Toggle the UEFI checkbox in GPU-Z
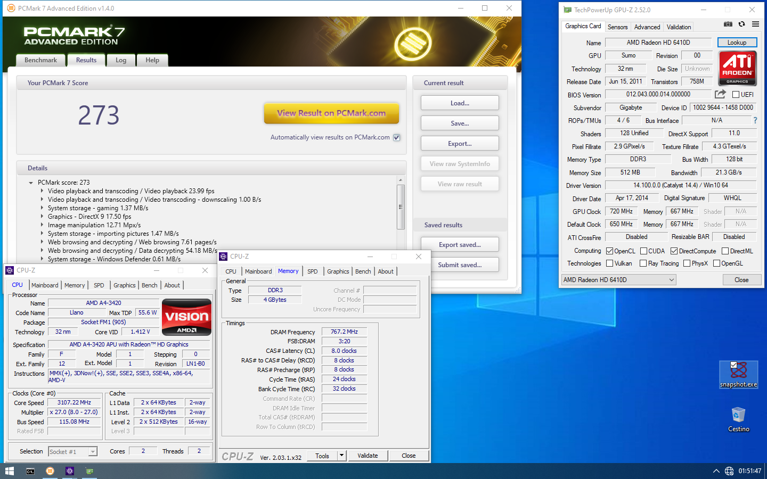This screenshot has height=479, width=767. point(736,94)
